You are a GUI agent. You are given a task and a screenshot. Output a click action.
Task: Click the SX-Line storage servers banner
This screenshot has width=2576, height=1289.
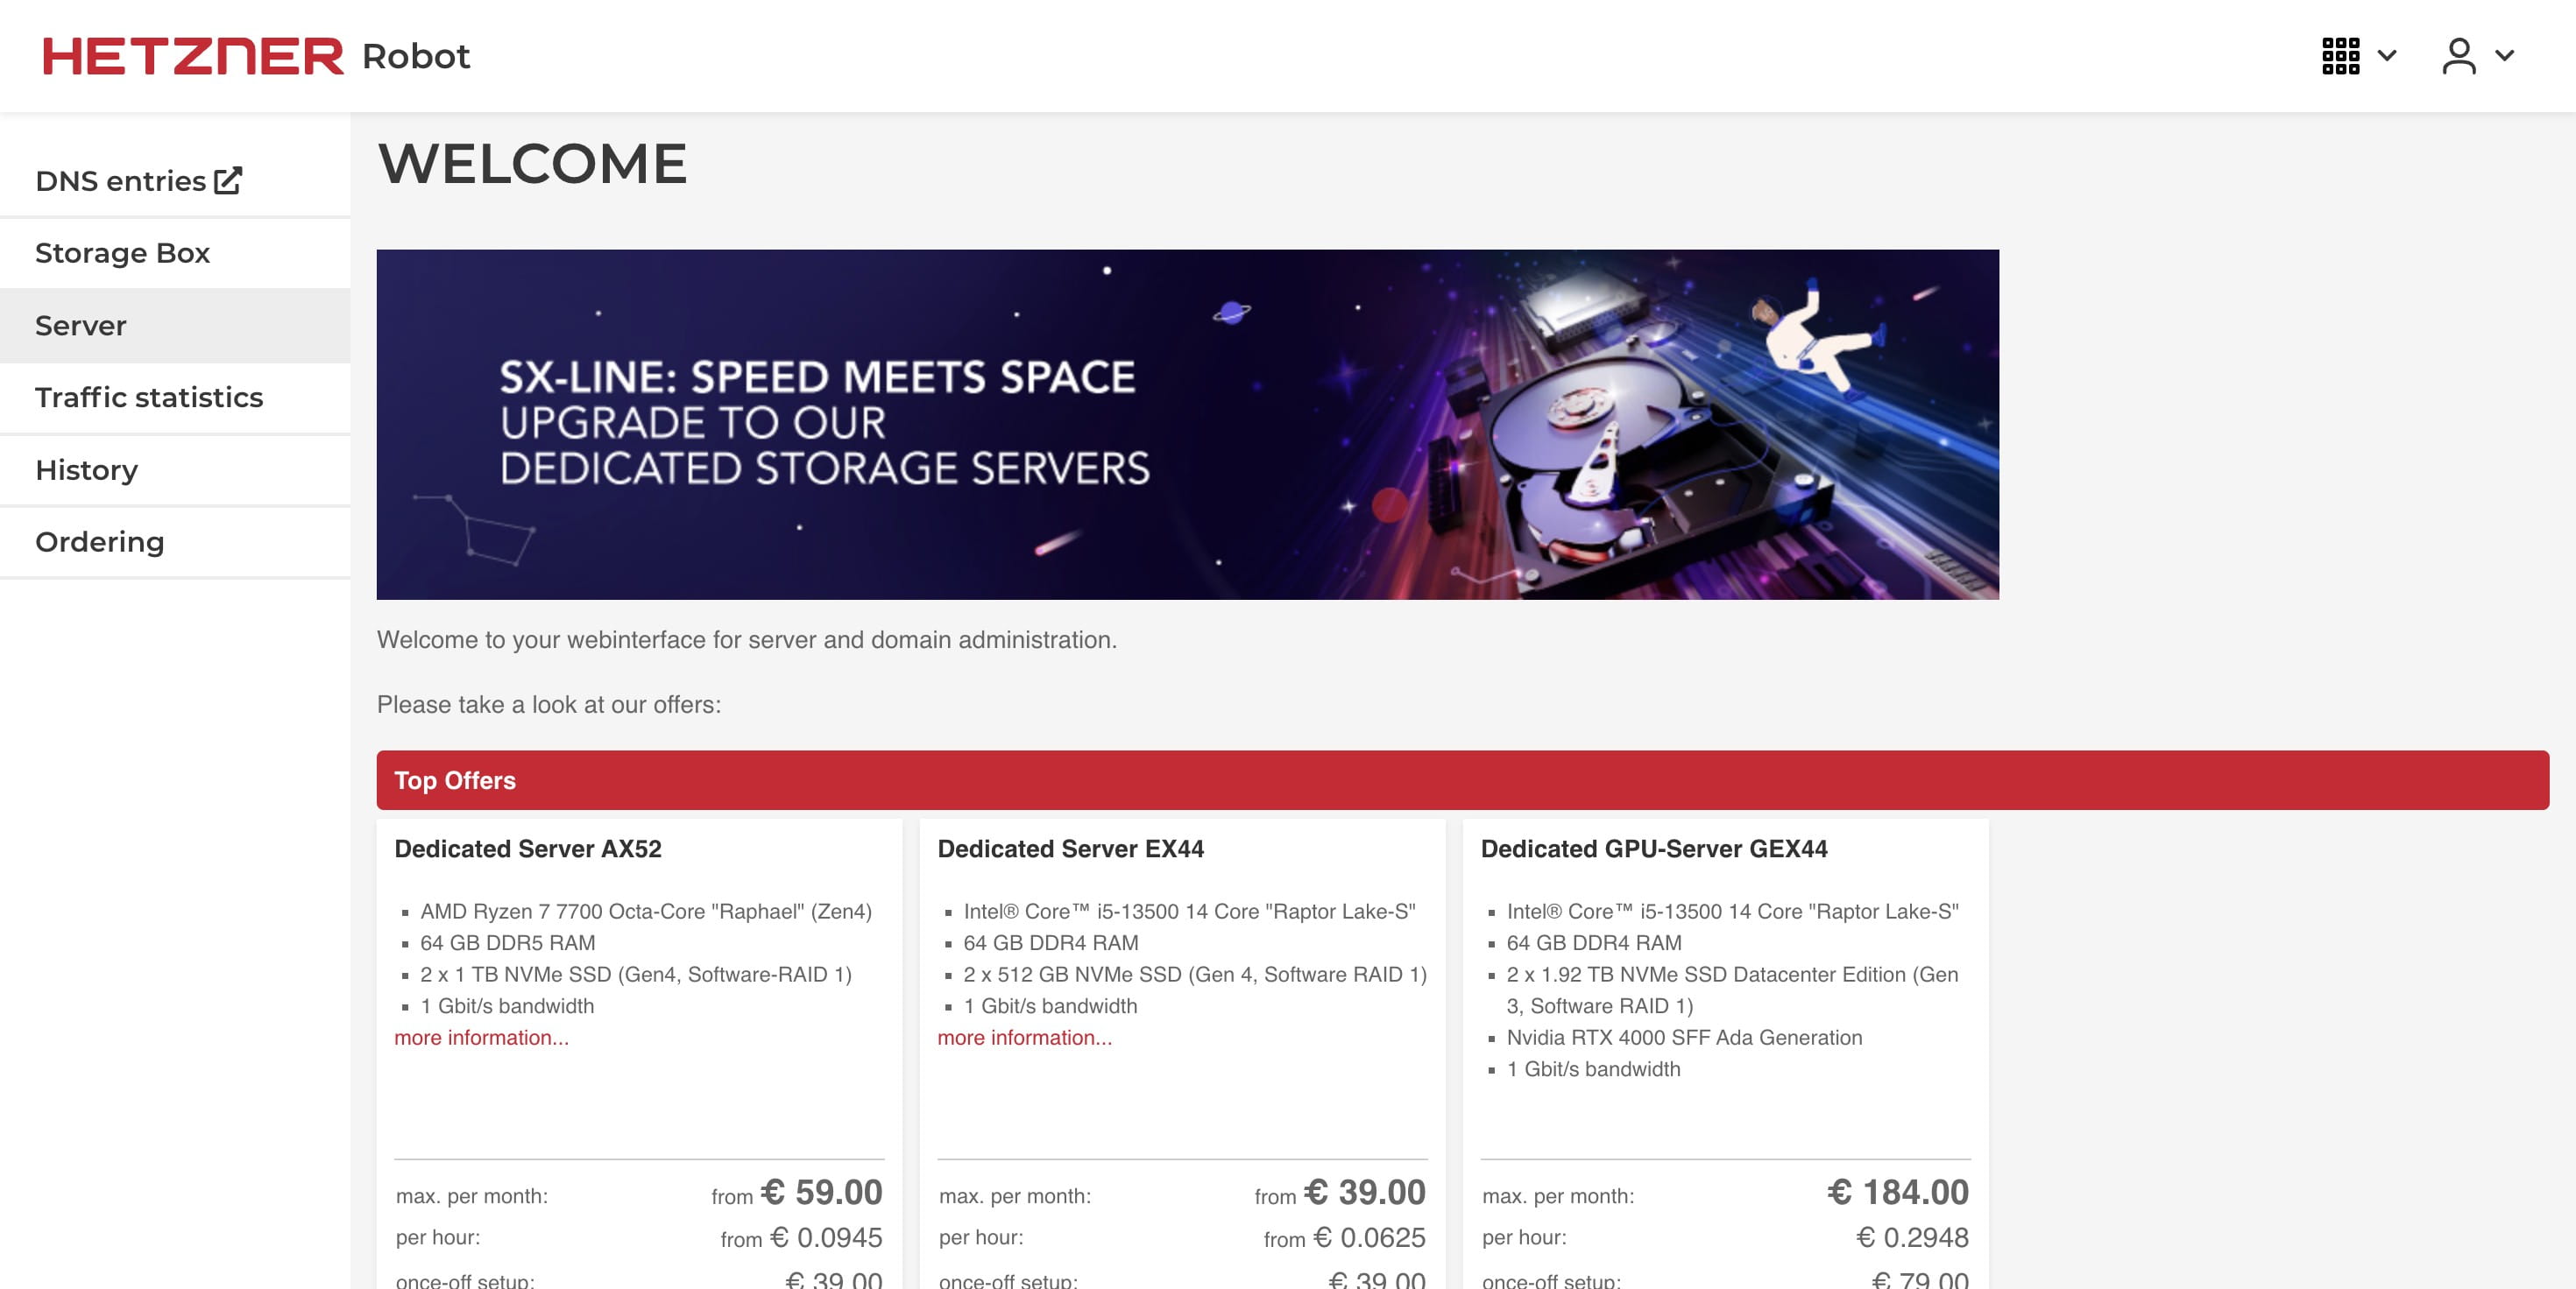coord(1187,425)
